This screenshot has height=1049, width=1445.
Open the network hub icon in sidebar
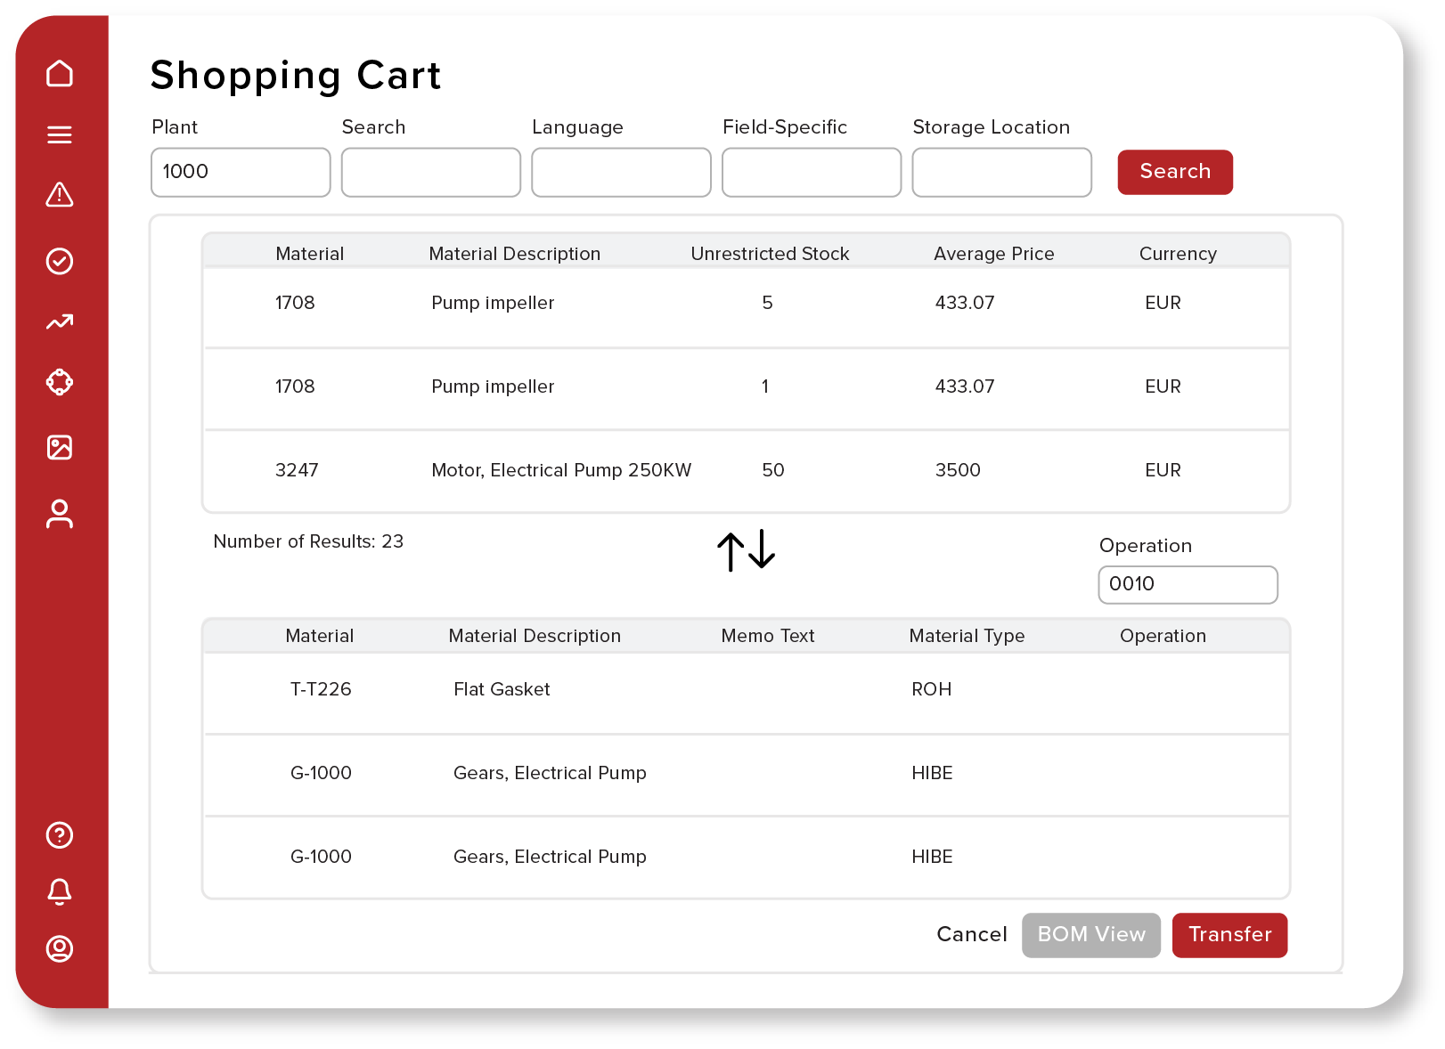pos(59,382)
